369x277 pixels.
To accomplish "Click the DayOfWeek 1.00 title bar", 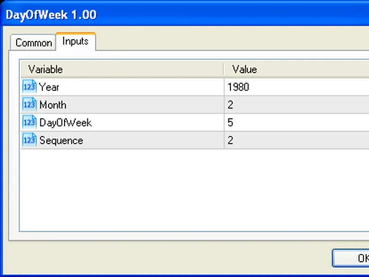I will point(184,15).
